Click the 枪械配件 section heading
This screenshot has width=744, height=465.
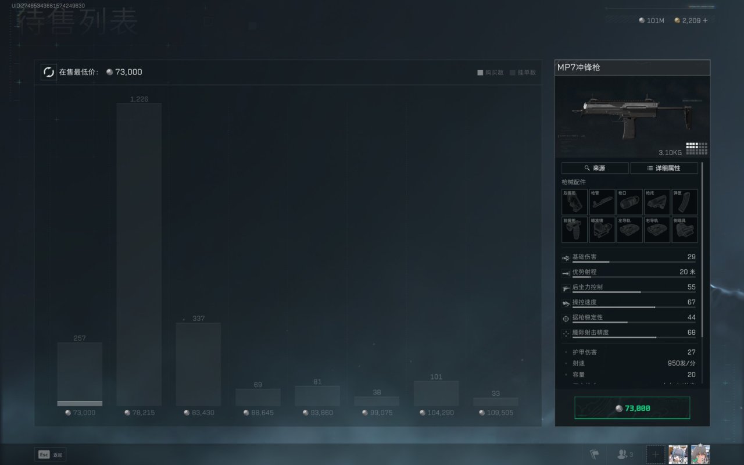574,182
